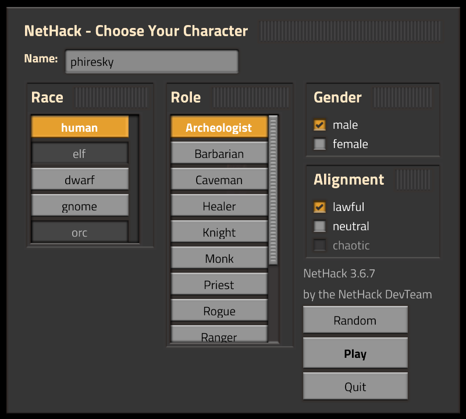Check the chaotic alignment checkbox
Viewport: 466px width, 419px height.
pyautogui.click(x=320, y=245)
